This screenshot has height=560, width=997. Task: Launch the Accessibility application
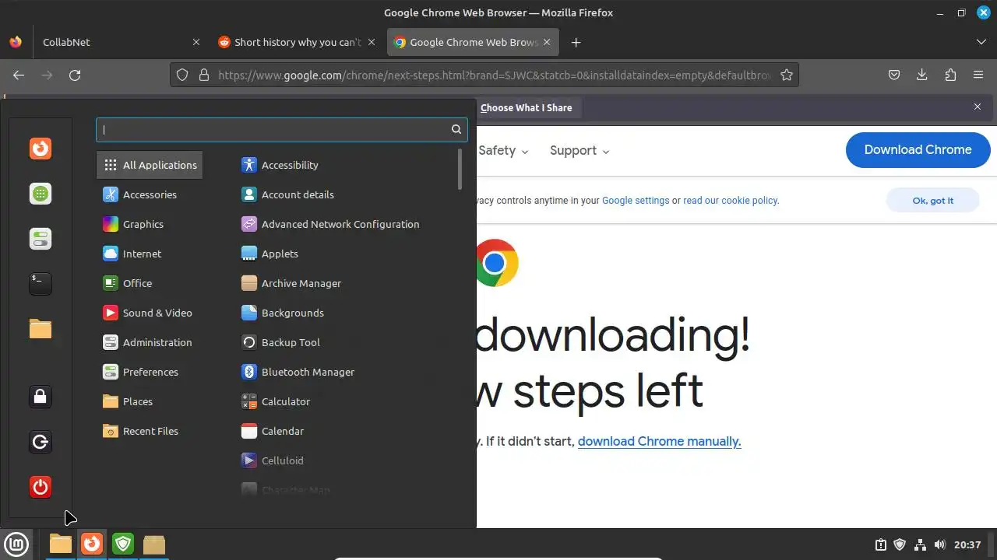280,165
